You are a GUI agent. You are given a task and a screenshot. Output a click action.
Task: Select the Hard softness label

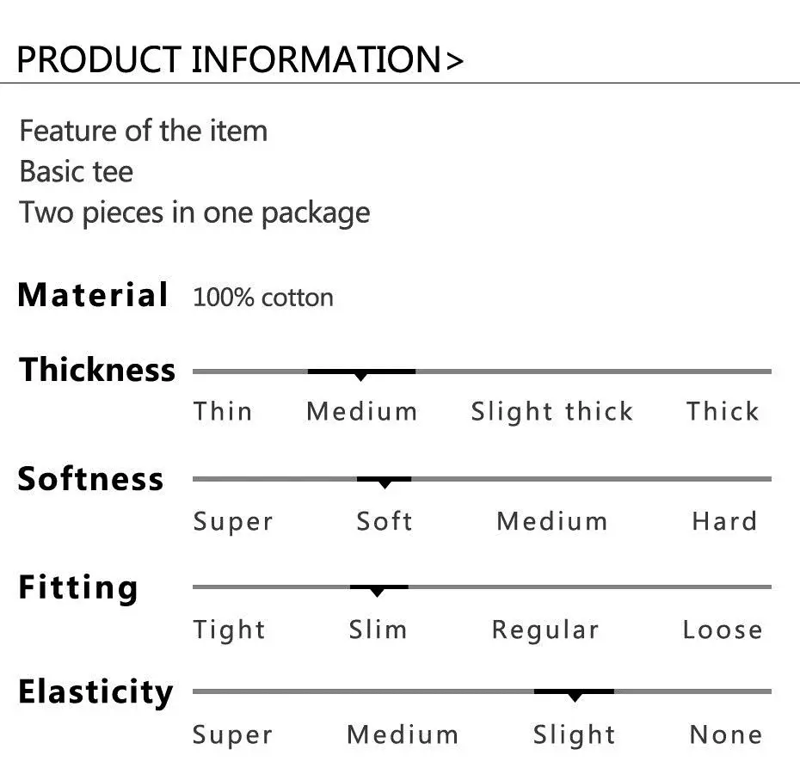(x=724, y=521)
